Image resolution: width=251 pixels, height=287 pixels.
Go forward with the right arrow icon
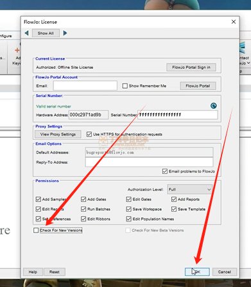tap(65, 33)
